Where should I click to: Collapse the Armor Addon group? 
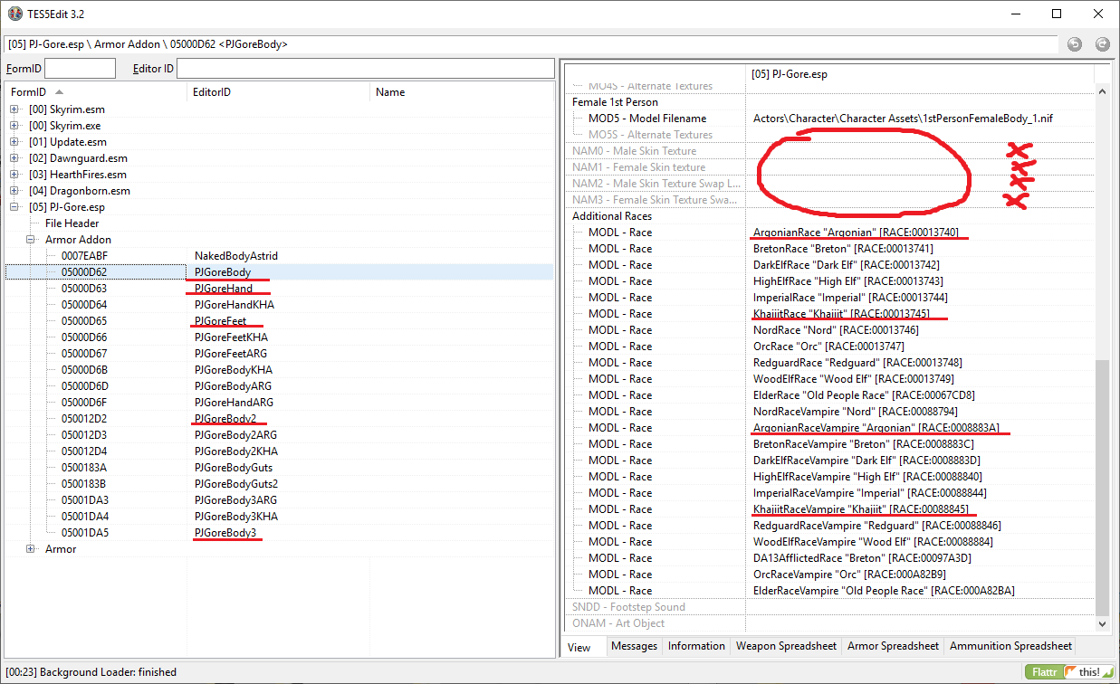point(31,240)
